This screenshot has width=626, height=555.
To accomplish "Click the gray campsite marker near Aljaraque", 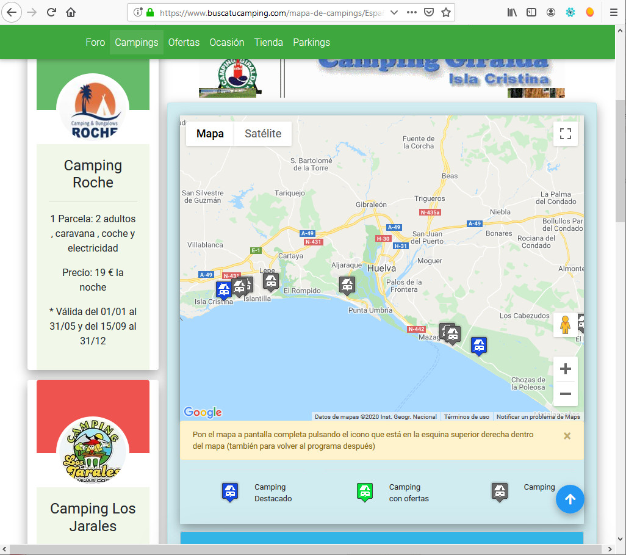I will [x=347, y=286].
